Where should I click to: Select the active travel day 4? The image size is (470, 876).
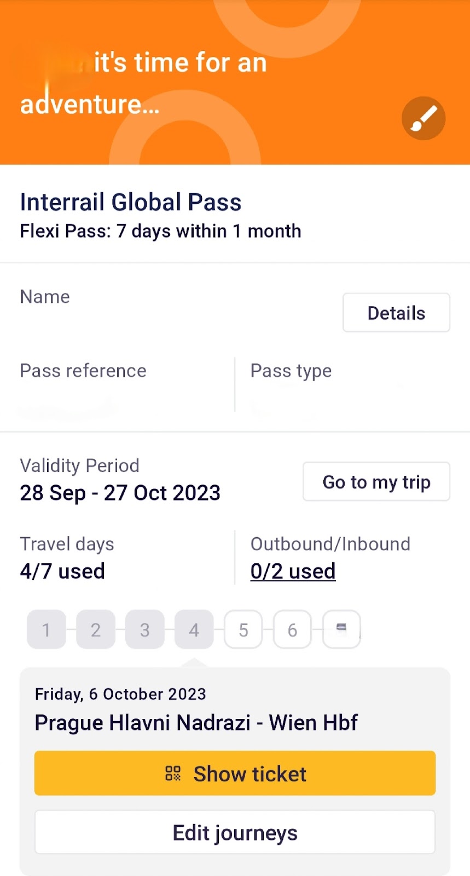click(194, 630)
